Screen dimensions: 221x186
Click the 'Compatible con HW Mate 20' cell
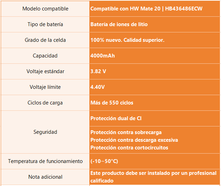(155, 9)
